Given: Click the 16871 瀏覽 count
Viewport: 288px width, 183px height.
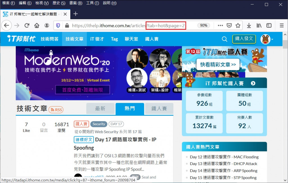Looking at the screenshot, I should 62,127.
